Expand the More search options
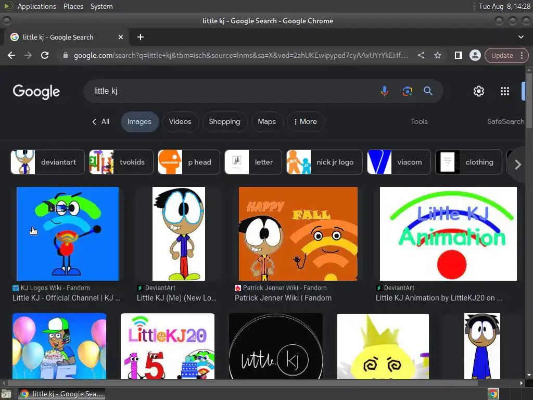The height and width of the screenshot is (400, 533). (x=305, y=122)
